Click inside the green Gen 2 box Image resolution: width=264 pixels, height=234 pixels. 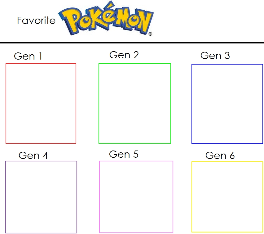pyautogui.click(x=135, y=104)
